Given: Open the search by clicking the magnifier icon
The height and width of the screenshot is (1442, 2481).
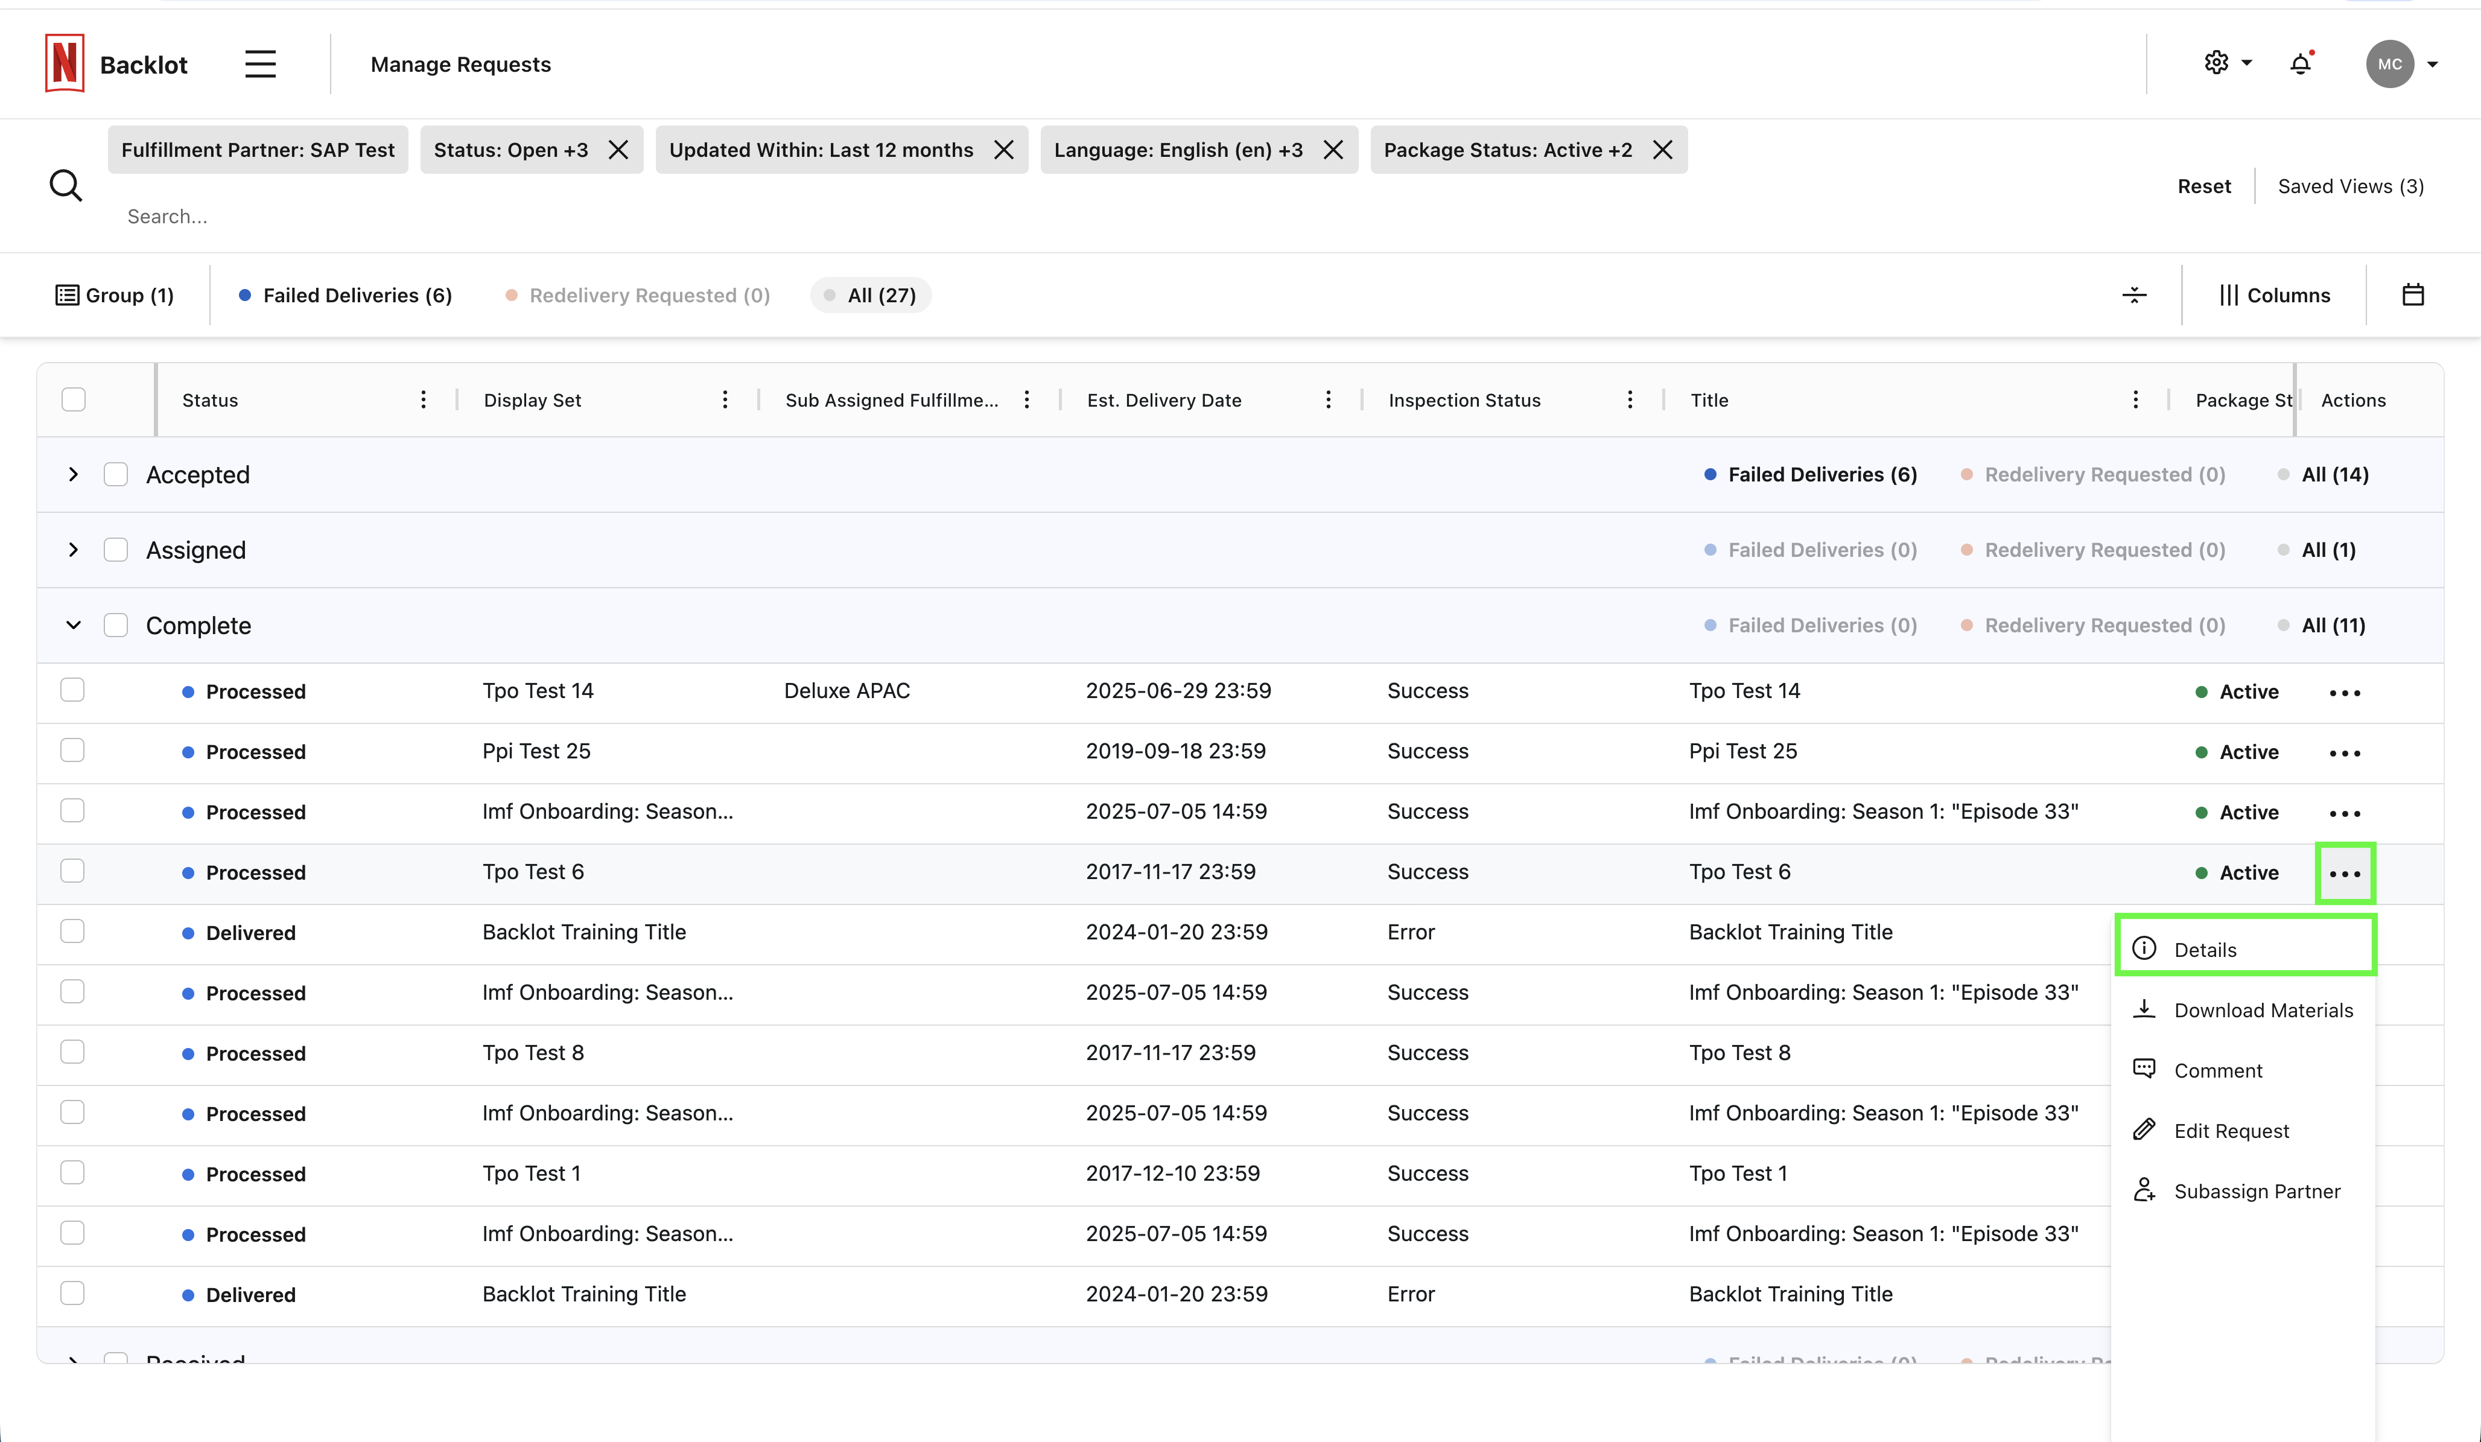Looking at the screenshot, I should [65, 185].
